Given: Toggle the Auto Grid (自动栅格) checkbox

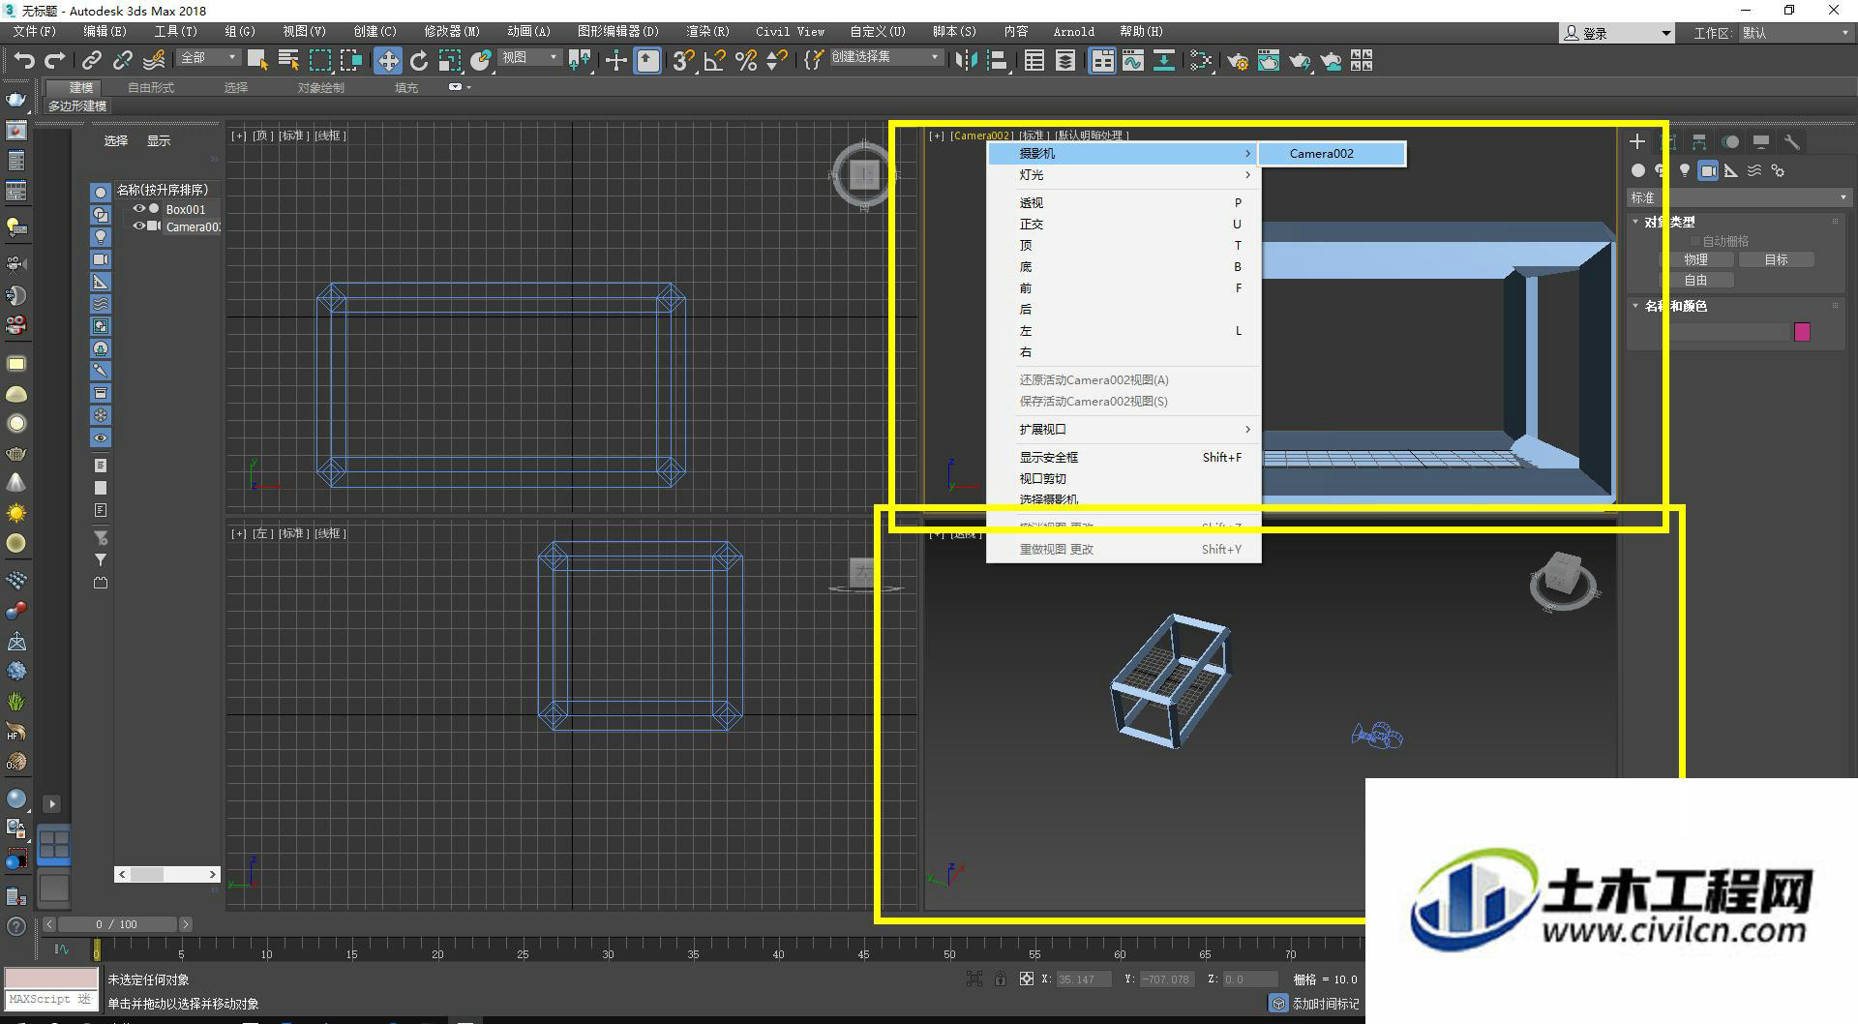Looking at the screenshot, I should (x=1695, y=241).
